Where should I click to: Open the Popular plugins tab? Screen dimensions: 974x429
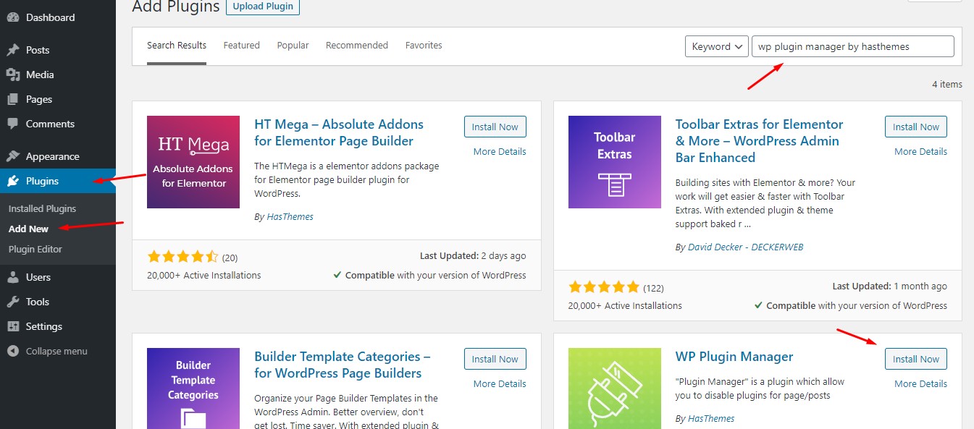293,45
